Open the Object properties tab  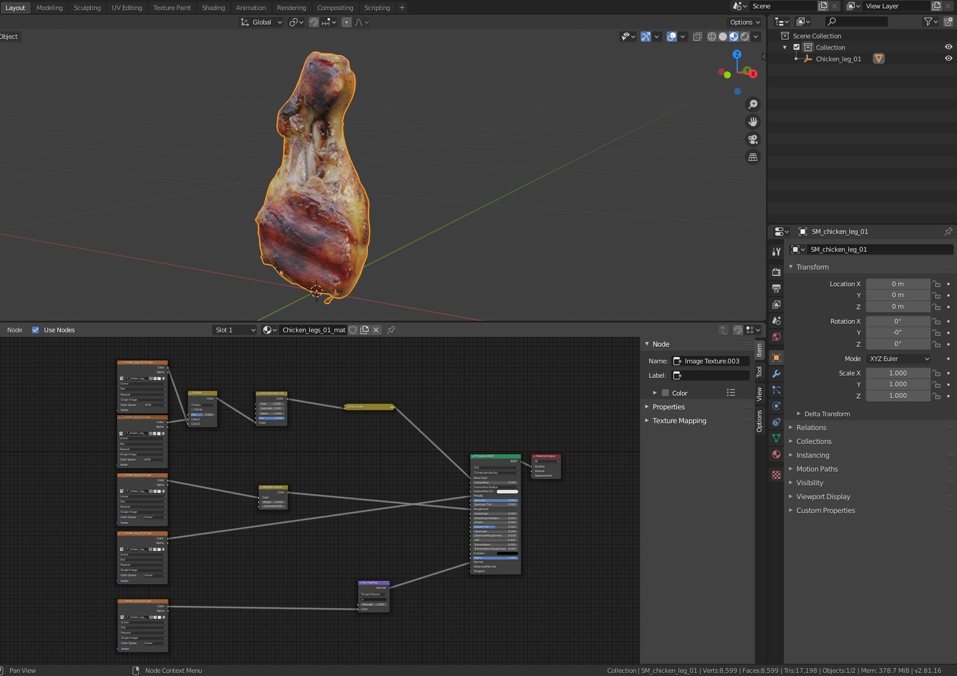(776, 357)
